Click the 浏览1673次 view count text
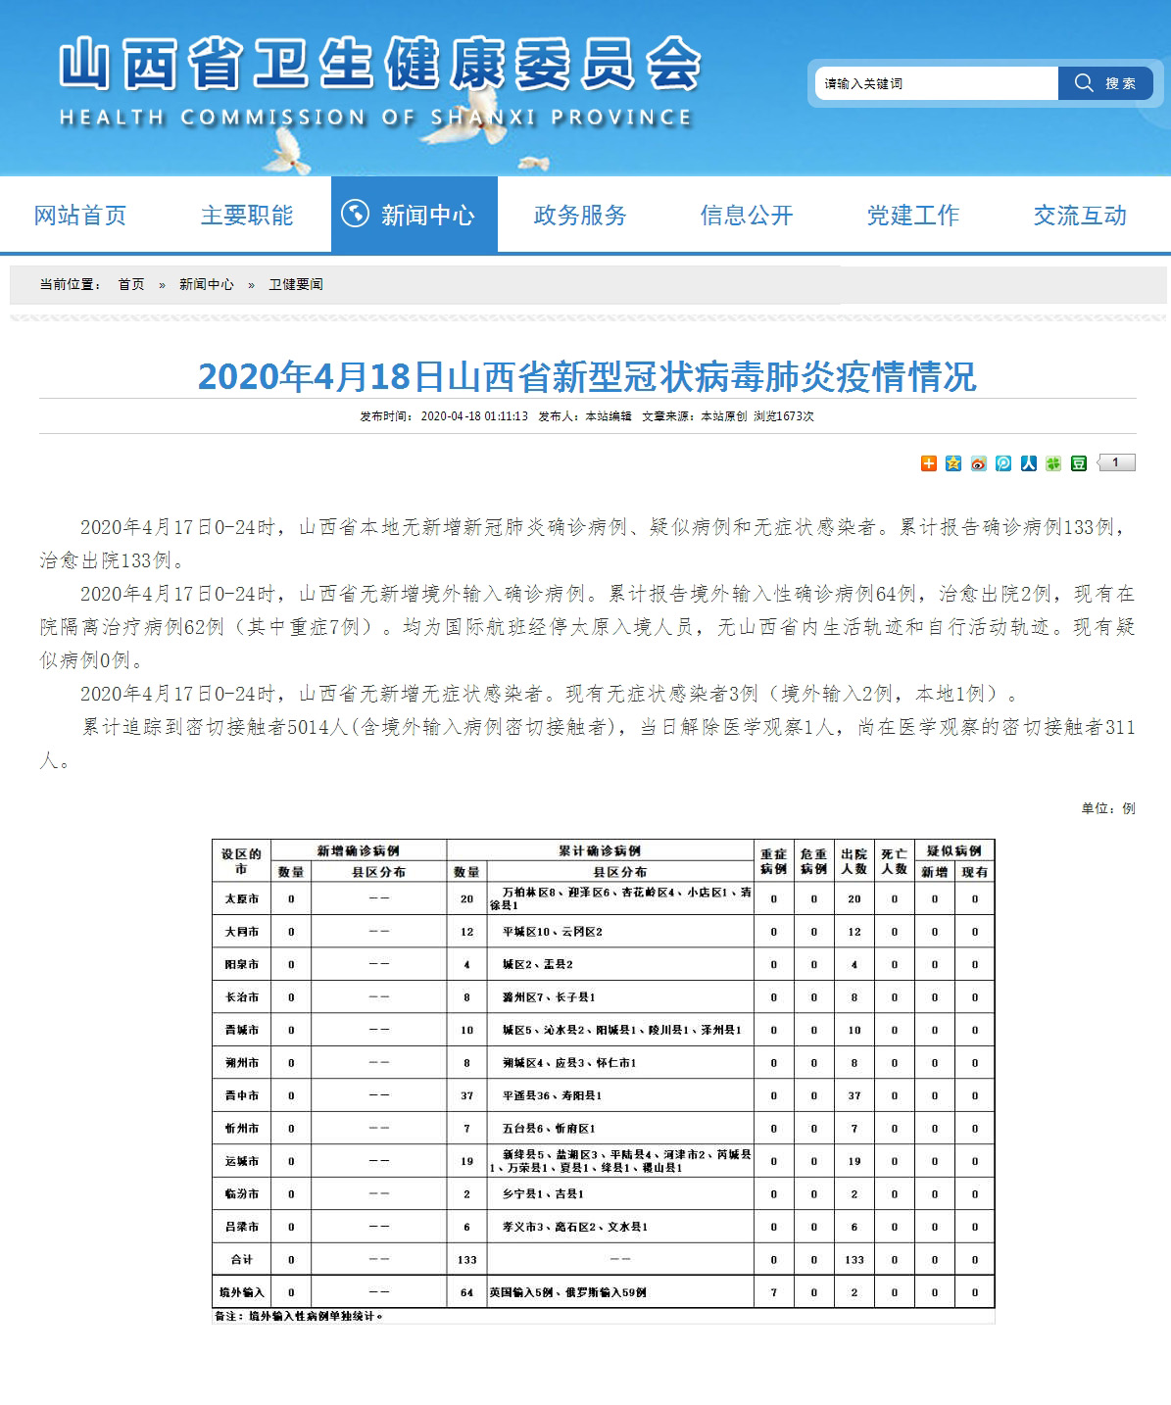The image size is (1171, 1405). click(784, 416)
